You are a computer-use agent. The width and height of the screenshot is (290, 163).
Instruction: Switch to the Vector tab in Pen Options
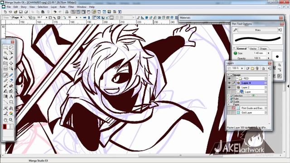point(253,48)
